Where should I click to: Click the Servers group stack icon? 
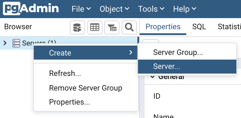click(x=16, y=43)
